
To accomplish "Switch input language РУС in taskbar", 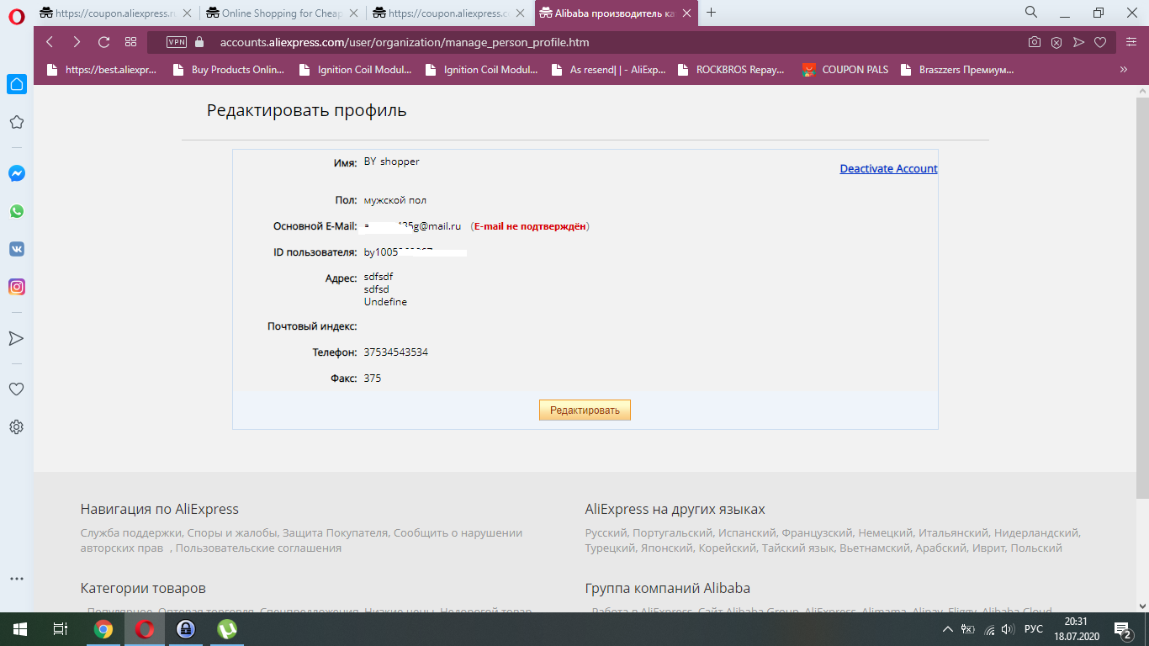I will pos(1034,629).
